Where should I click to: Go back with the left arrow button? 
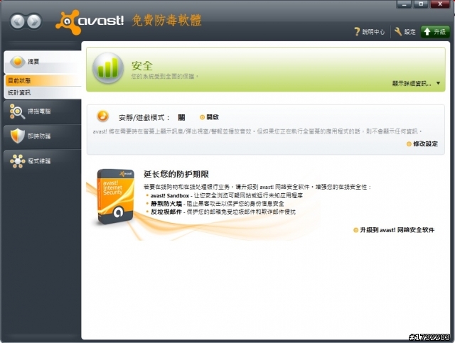coord(17,21)
